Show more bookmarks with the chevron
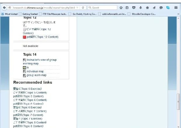 click(178, 14)
